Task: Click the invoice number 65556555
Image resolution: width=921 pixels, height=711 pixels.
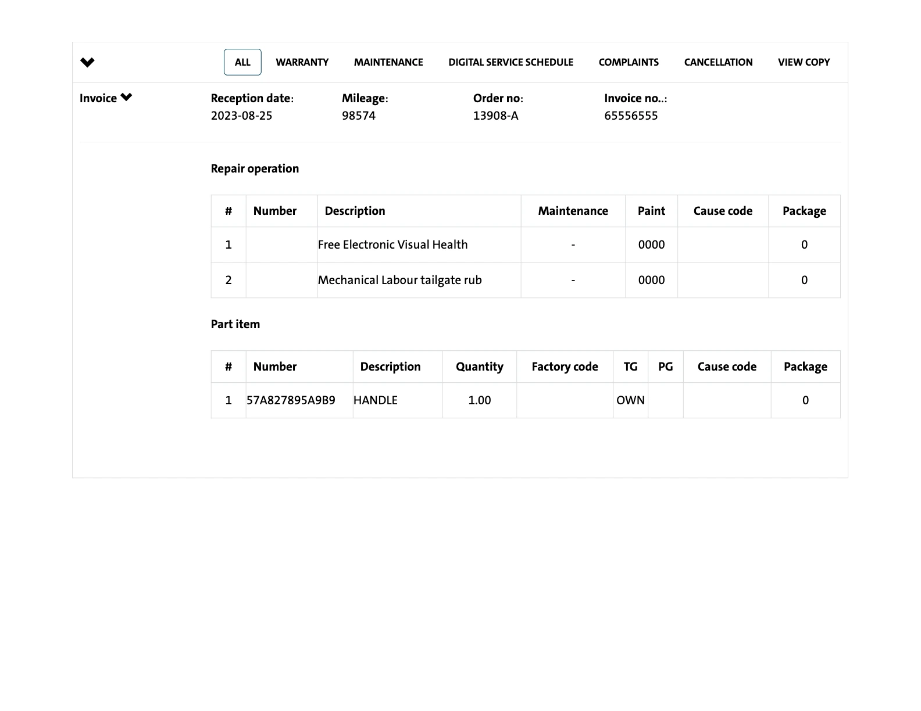Action: tap(631, 116)
